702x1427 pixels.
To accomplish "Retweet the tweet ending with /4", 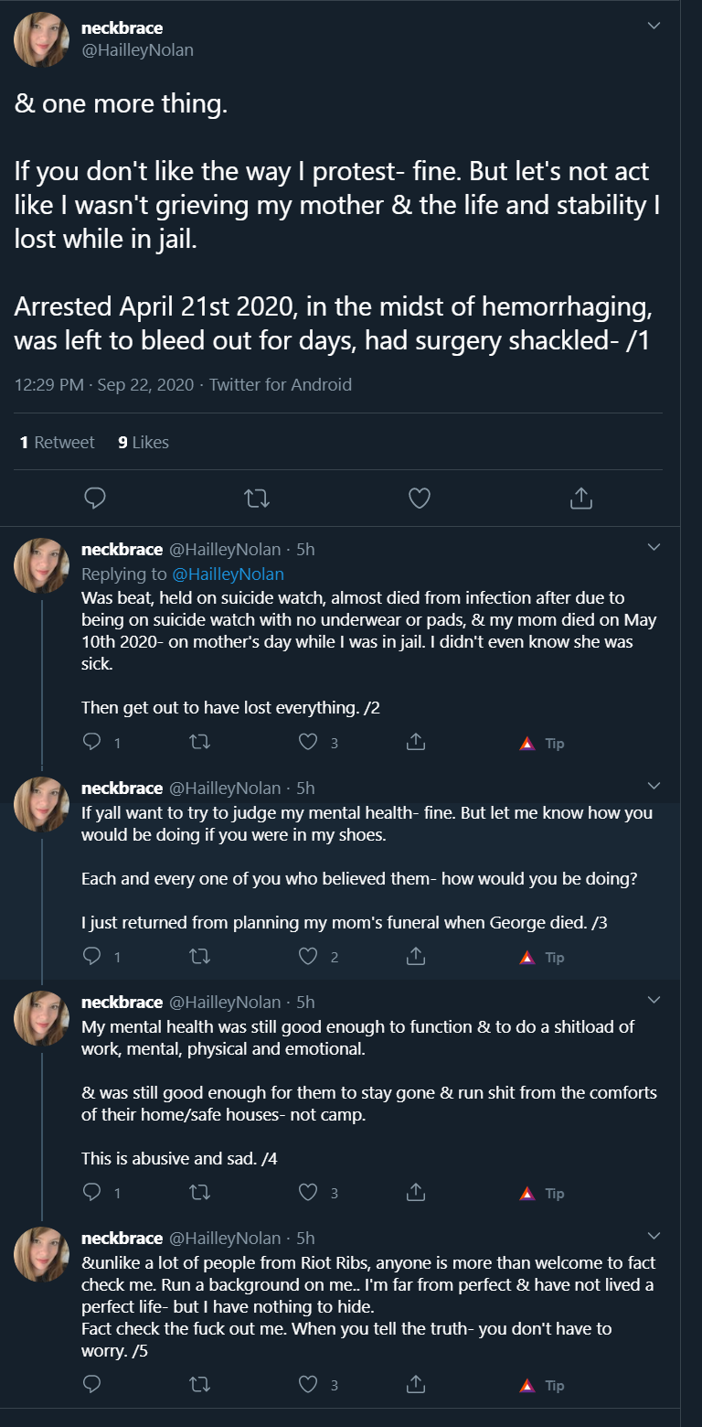I will [x=199, y=1193].
